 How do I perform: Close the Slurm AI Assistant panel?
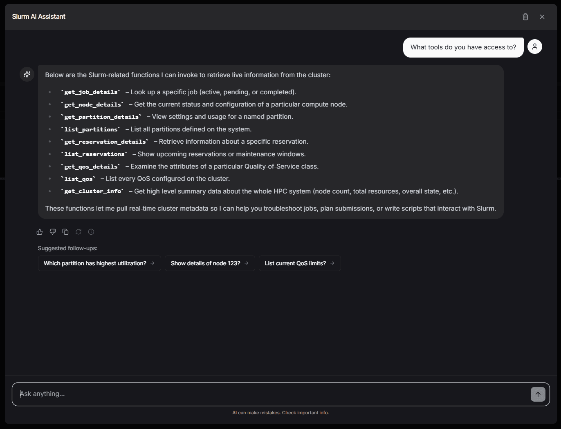(x=542, y=17)
